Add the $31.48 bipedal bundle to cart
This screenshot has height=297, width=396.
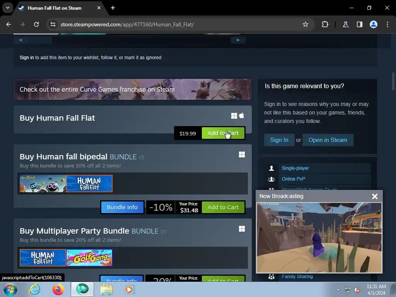coord(223,207)
